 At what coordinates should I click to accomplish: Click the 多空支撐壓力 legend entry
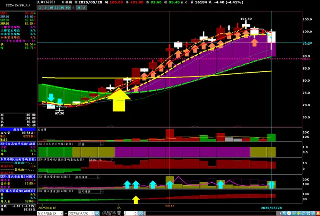(x=18, y=41)
